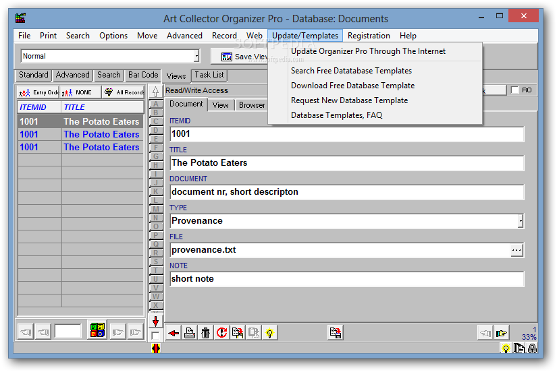Click the DOCUMENT input field
This screenshot has width=557, height=372.
coord(347,192)
